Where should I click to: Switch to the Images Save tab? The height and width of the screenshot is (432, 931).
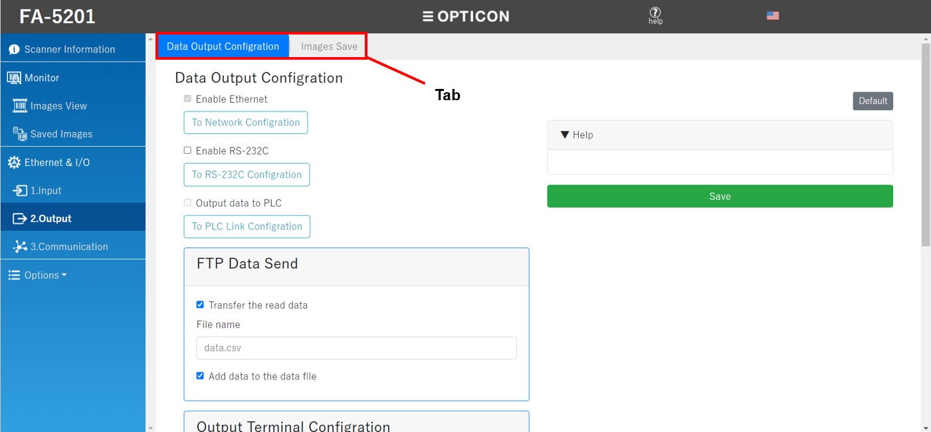click(329, 46)
